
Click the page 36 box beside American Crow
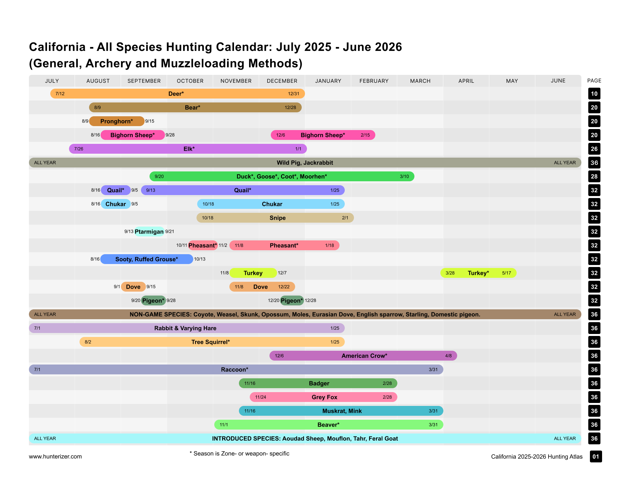pos(594,356)
